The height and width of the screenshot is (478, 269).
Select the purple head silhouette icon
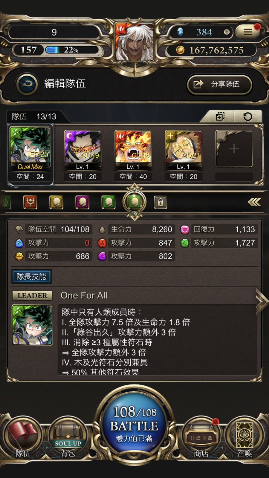coord(82,202)
